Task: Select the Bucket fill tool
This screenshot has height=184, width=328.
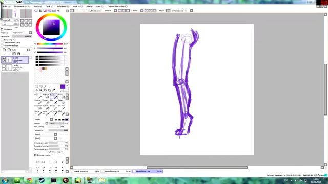Action: [46, 107]
